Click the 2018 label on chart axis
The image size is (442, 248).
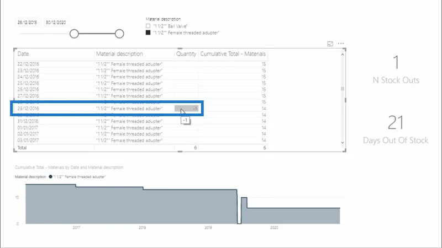click(x=142, y=228)
